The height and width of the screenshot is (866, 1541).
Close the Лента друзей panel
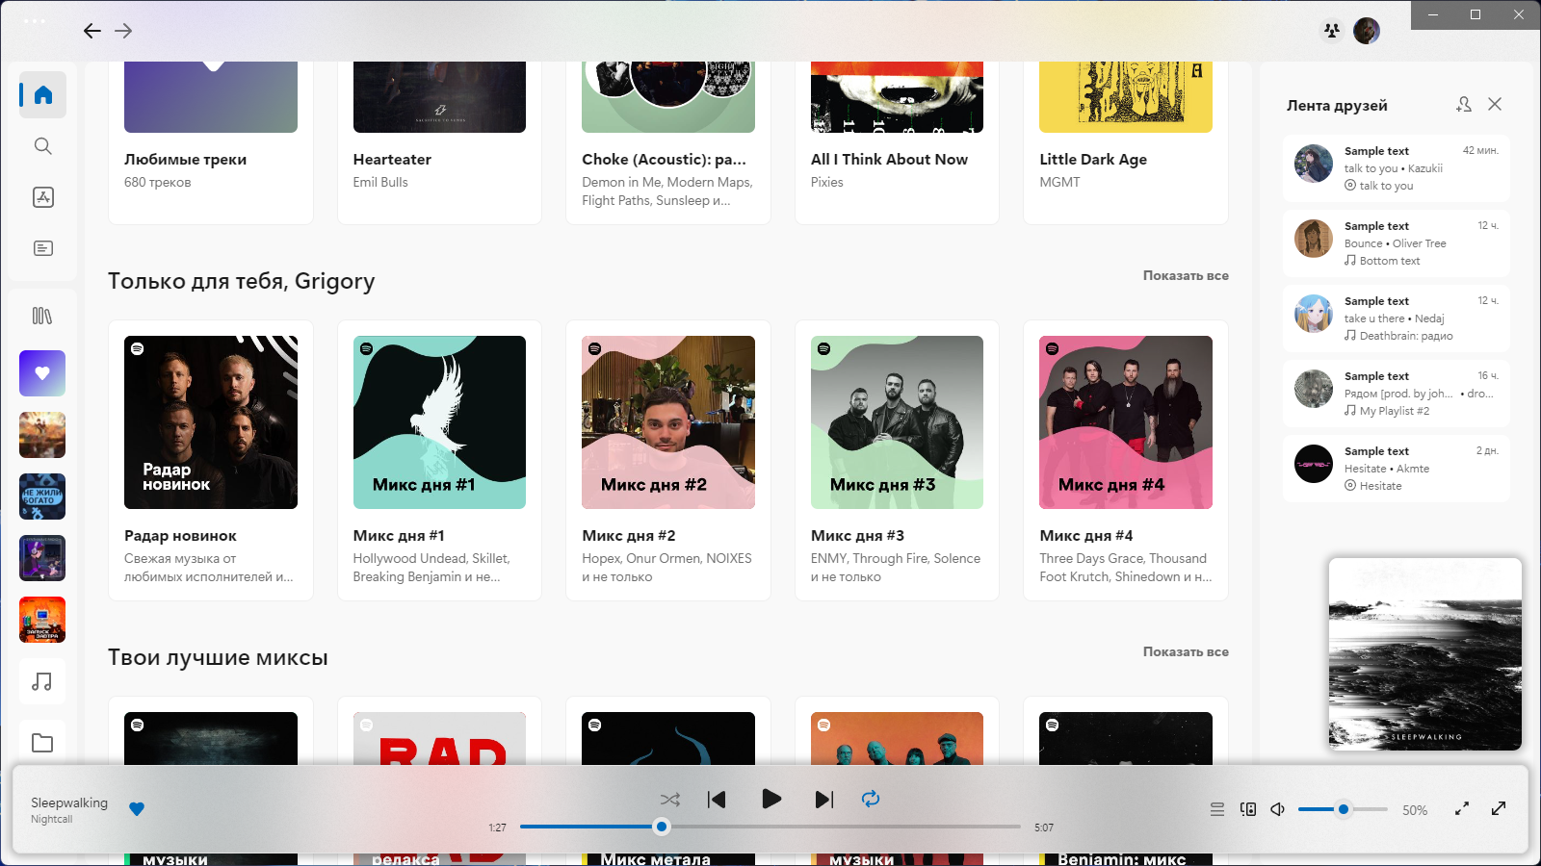pos(1495,104)
